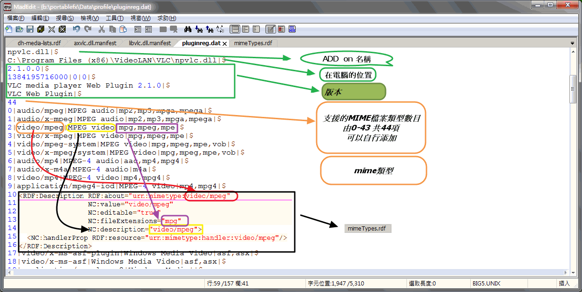Save the file using the floppy disk icon
The height and width of the screenshot is (292, 582).
30,29
